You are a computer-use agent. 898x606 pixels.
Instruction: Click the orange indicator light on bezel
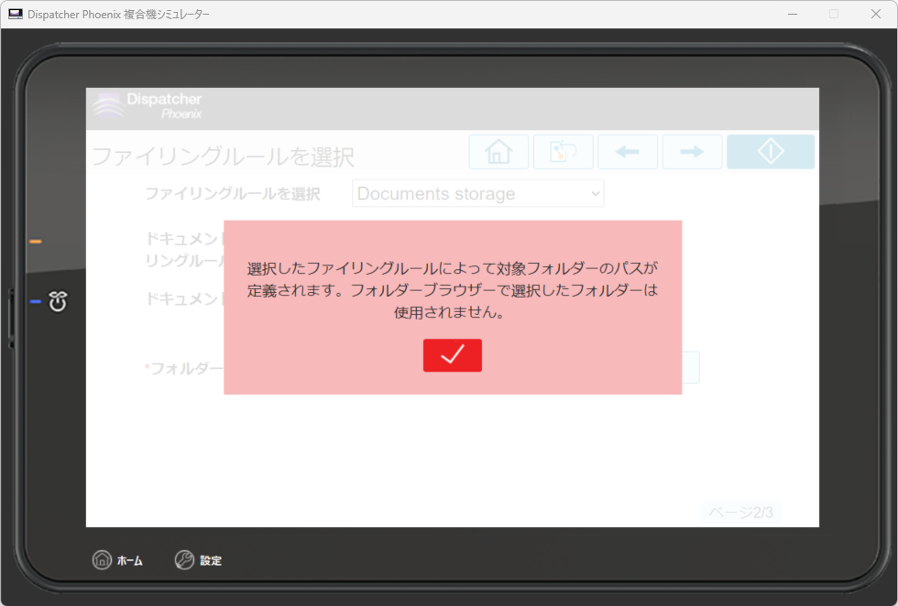(36, 242)
